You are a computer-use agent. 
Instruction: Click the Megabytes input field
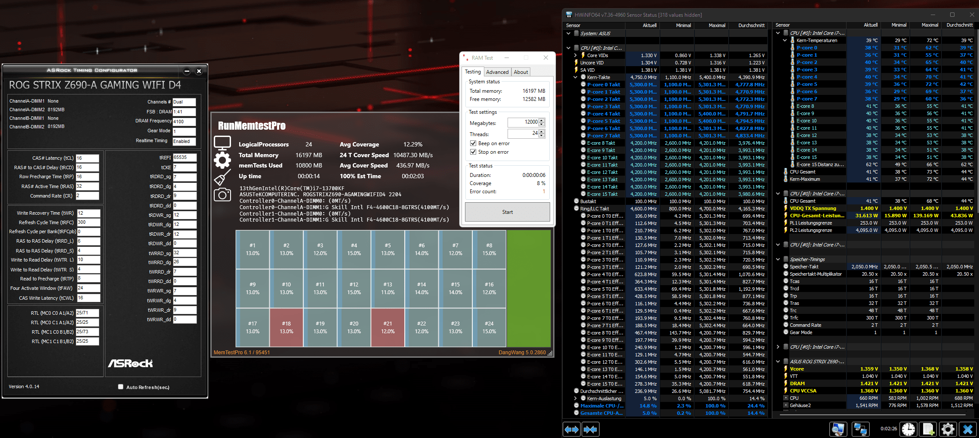pyautogui.click(x=523, y=122)
